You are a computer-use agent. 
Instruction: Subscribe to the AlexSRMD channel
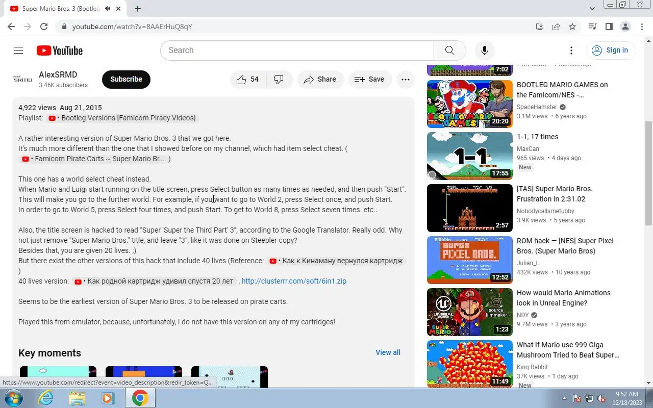[x=126, y=80]
